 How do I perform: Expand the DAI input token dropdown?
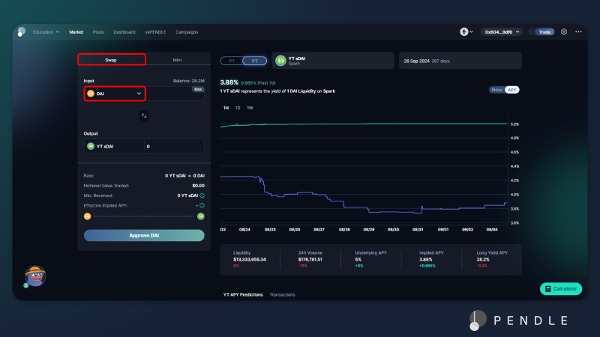tap(115, 94)
